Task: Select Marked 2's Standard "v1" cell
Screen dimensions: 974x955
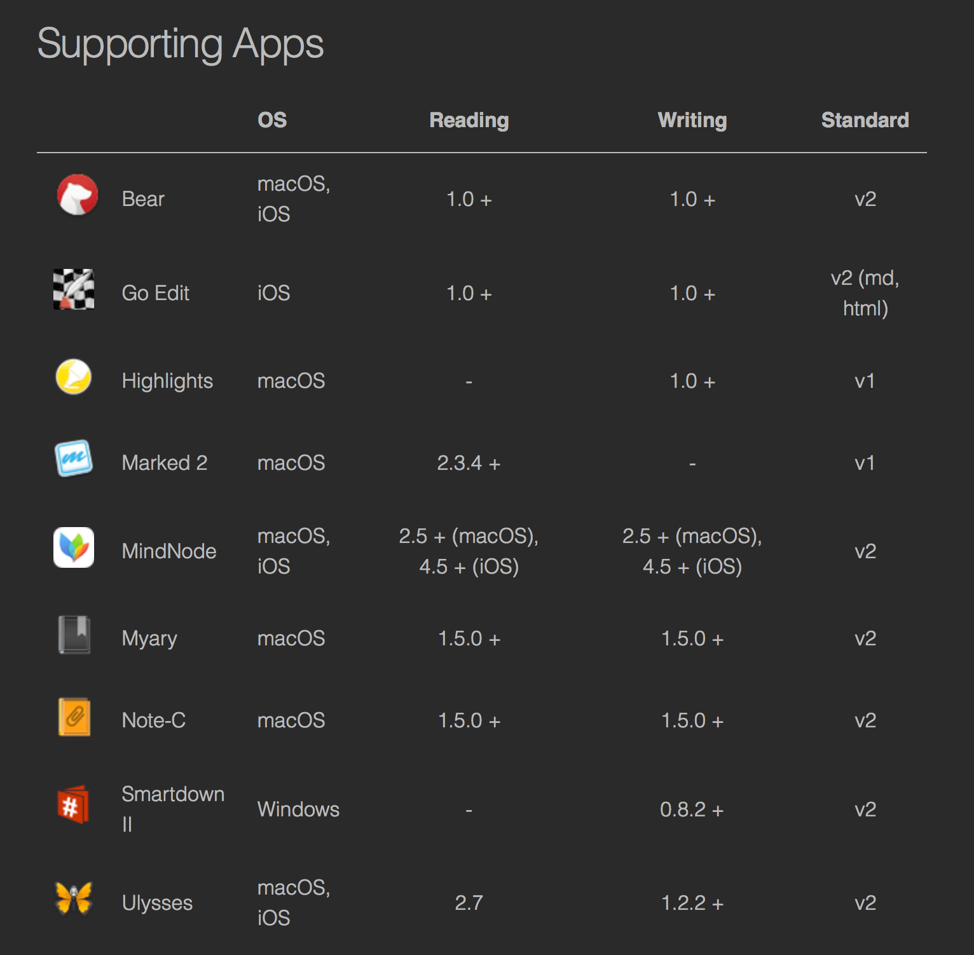Action: 865,464
